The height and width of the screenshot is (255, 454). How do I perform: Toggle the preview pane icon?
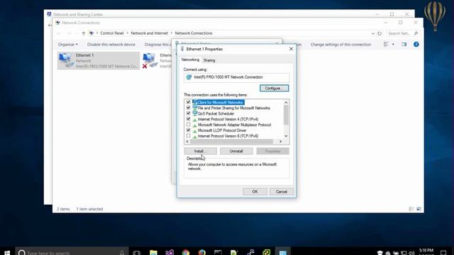[x=404, y=44]
